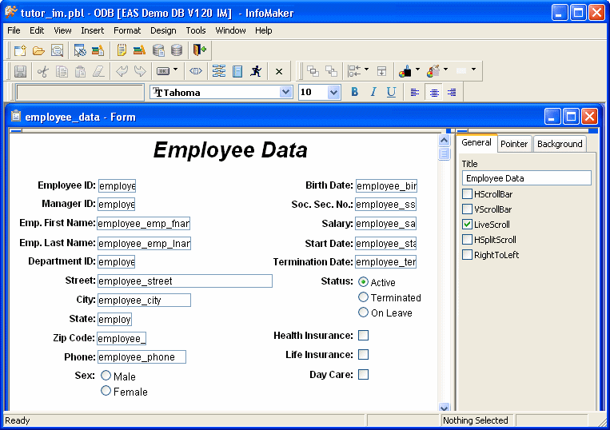The height and width of the screenshot is (430, 610).
Task: Click the Run form running-man icon
Action: [256, 72]
